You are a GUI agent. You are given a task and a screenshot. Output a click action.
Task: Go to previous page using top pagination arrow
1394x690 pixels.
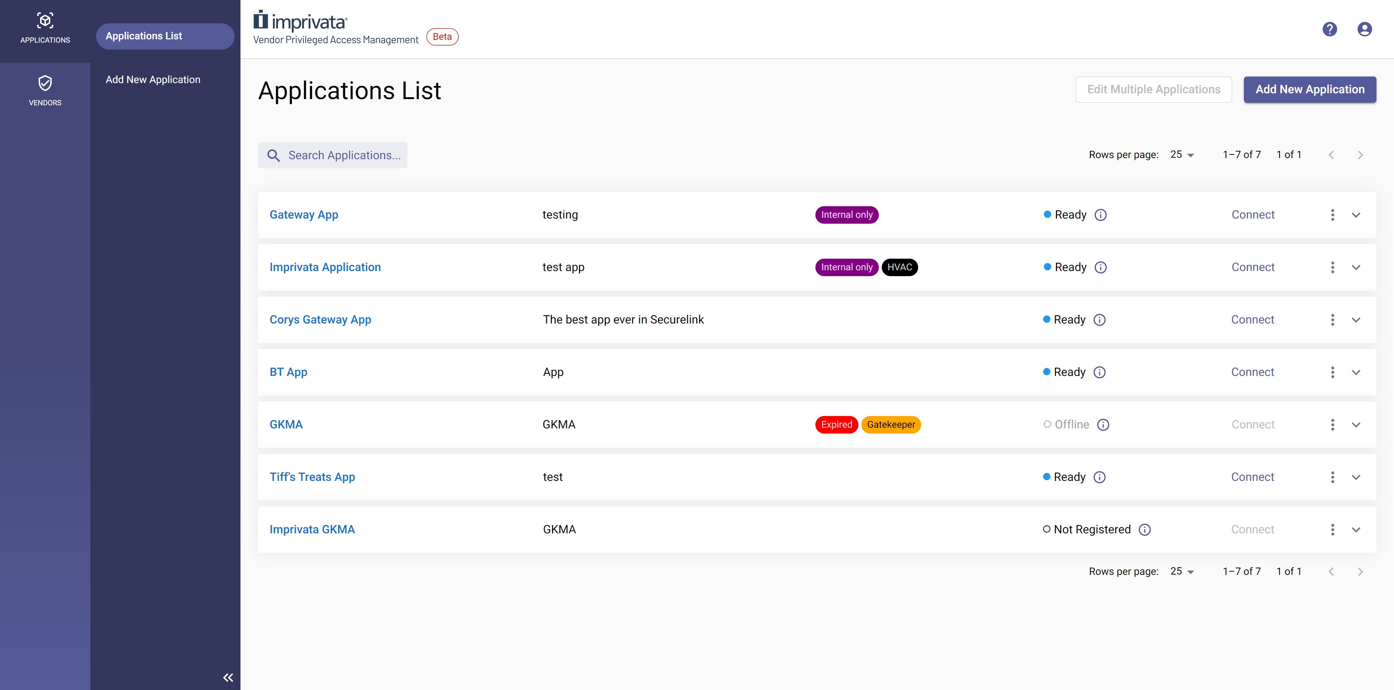(x=1331, y=155)
